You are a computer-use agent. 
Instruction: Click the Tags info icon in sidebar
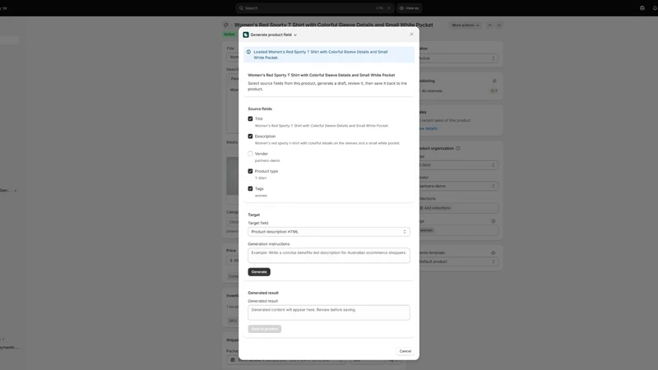tap(493, 221)
